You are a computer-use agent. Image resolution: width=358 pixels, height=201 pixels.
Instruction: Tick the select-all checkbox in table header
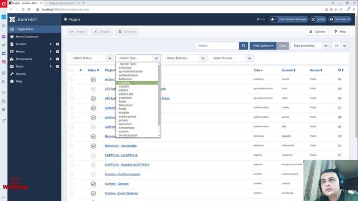coord(72,70)
